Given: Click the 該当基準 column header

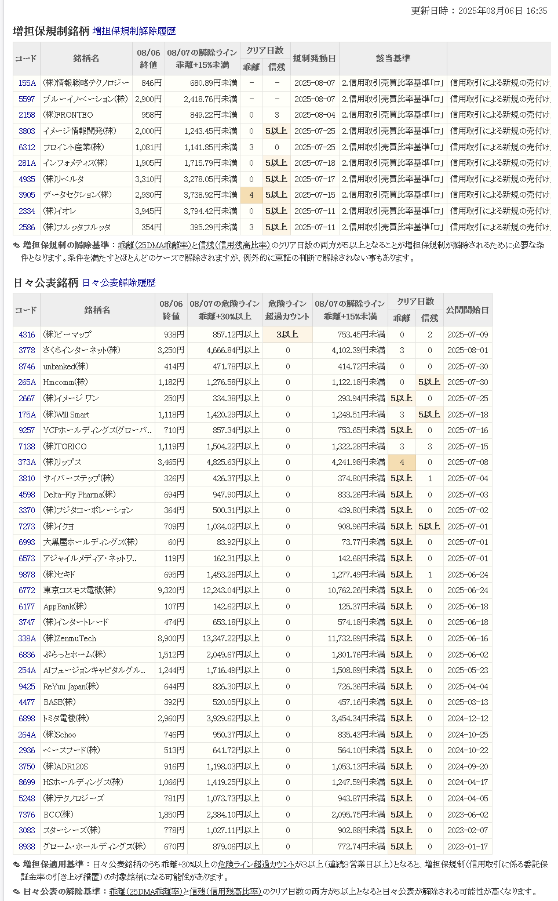Looking at the screenshot, I should (x=393, y=59).
